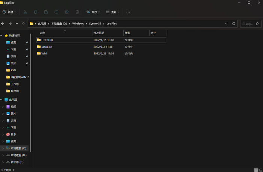263x172 pixels.
Task: Go up one folder level arrow
Action: tap(23, 24)
